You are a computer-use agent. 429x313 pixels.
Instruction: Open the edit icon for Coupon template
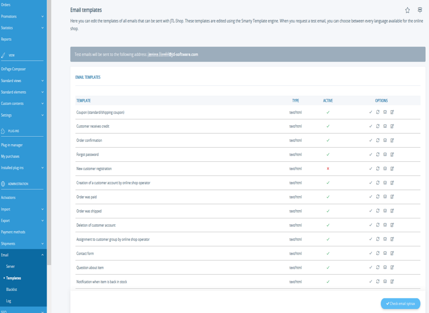pyautogui.click(x=392, y=112)
